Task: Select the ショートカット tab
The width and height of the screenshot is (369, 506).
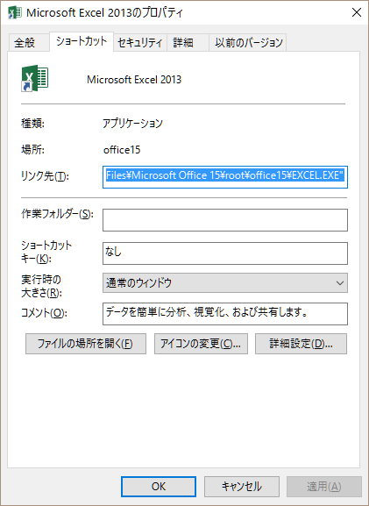Action: pos(82,41)
